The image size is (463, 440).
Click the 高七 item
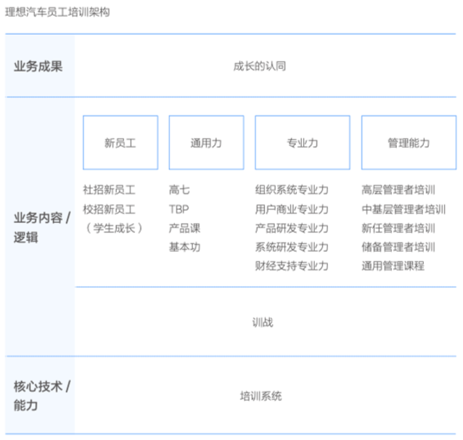[x=179, y=190]
